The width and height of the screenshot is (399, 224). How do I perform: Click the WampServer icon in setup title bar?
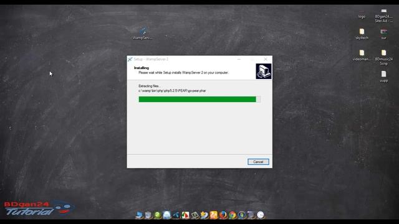pos(130,59)
